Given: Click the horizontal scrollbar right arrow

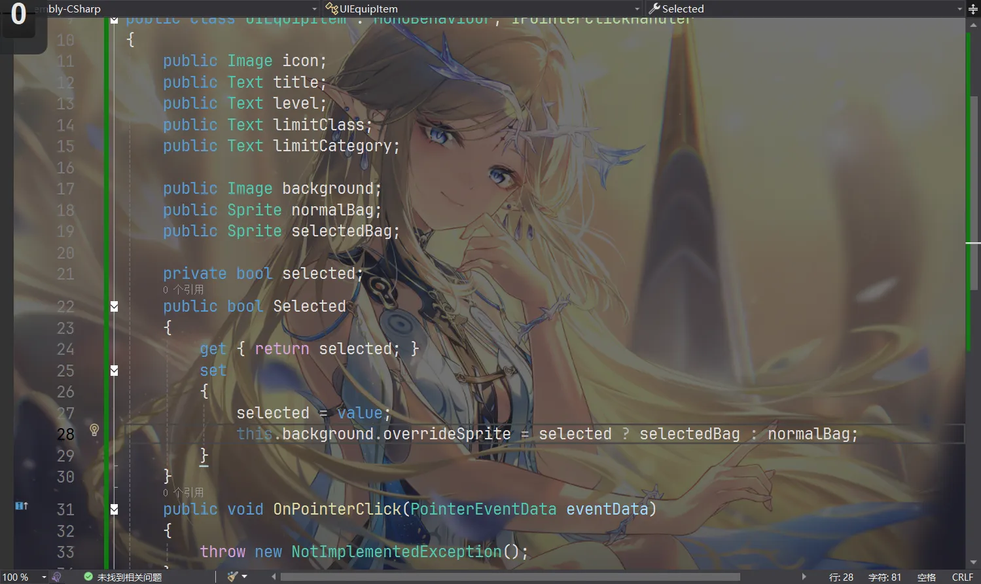Looking at the screenshot, I should [x=805, y=576].
